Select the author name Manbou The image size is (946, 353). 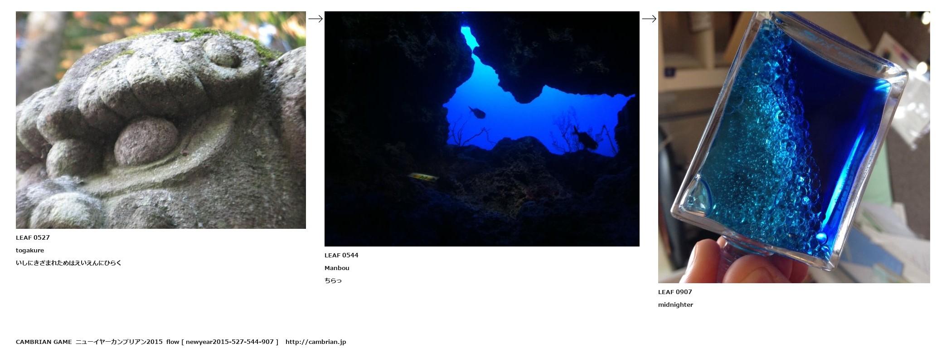[337, 268]
